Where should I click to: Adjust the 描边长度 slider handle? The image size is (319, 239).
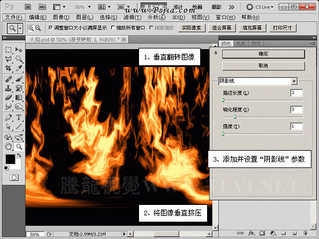[223, 100]
